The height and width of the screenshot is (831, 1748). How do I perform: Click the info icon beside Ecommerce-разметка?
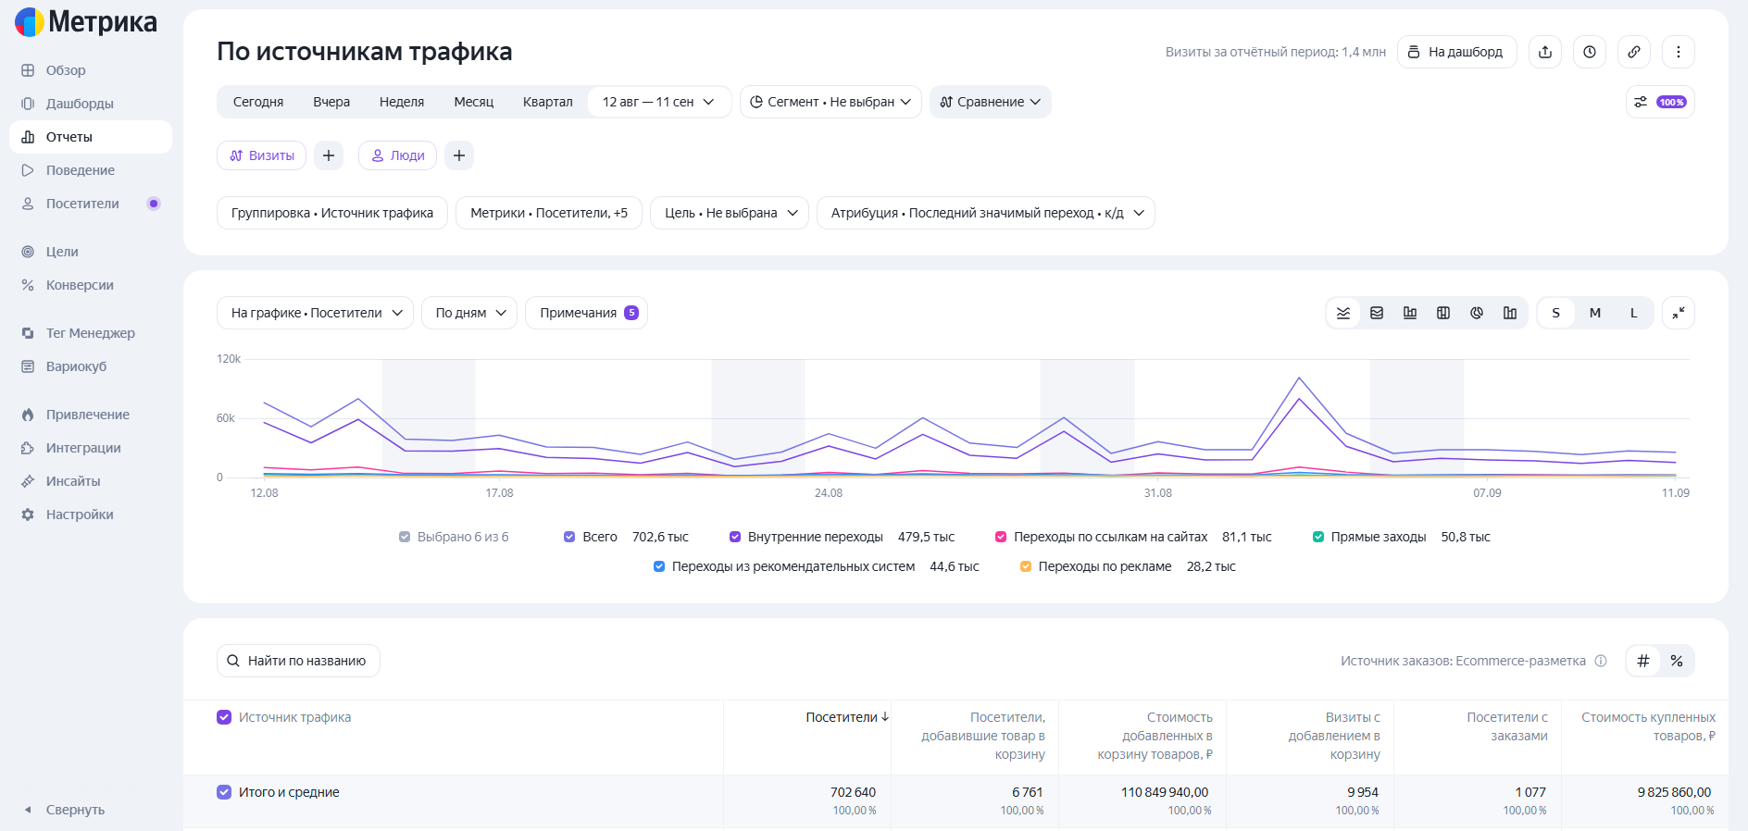(1601, 661)
